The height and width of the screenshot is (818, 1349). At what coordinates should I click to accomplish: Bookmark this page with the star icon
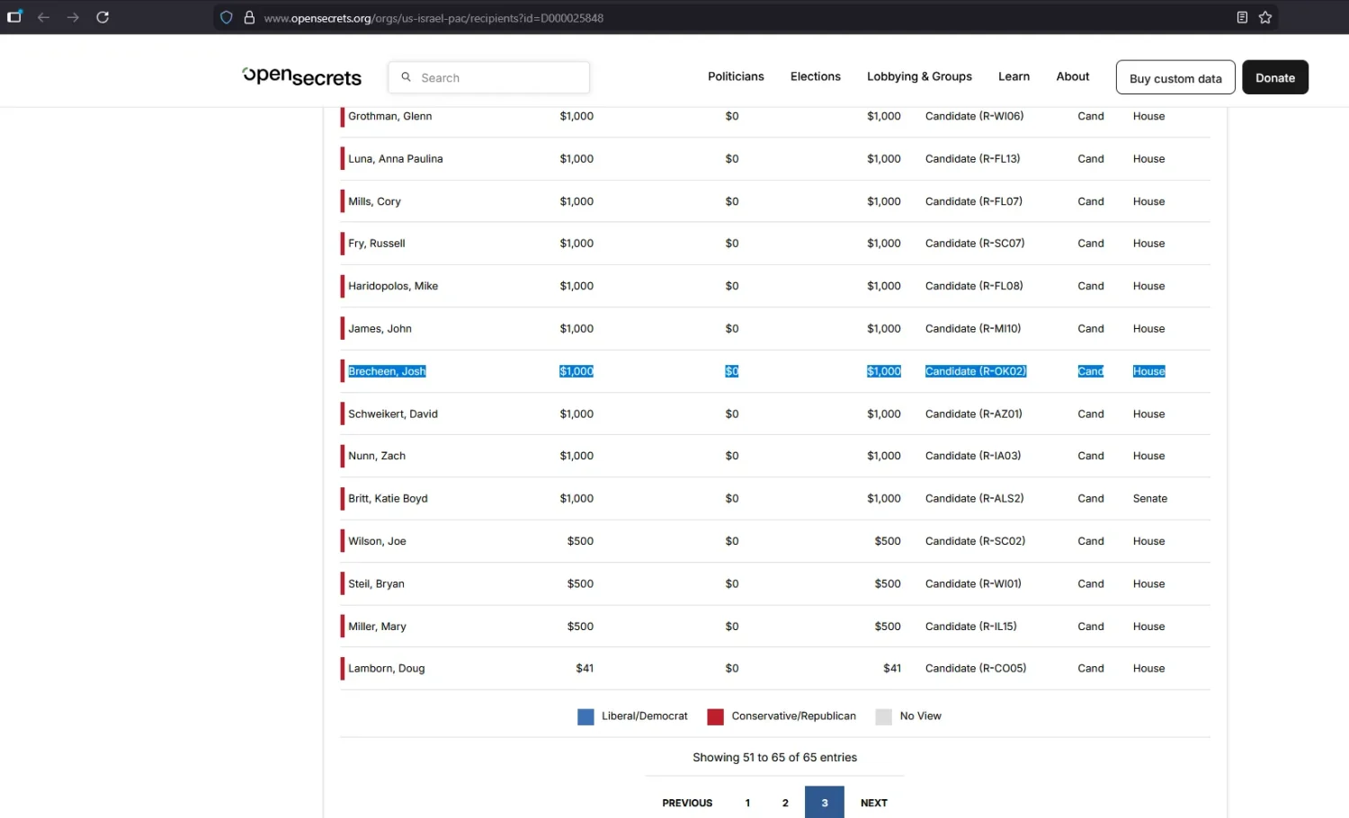point(1265,17)
